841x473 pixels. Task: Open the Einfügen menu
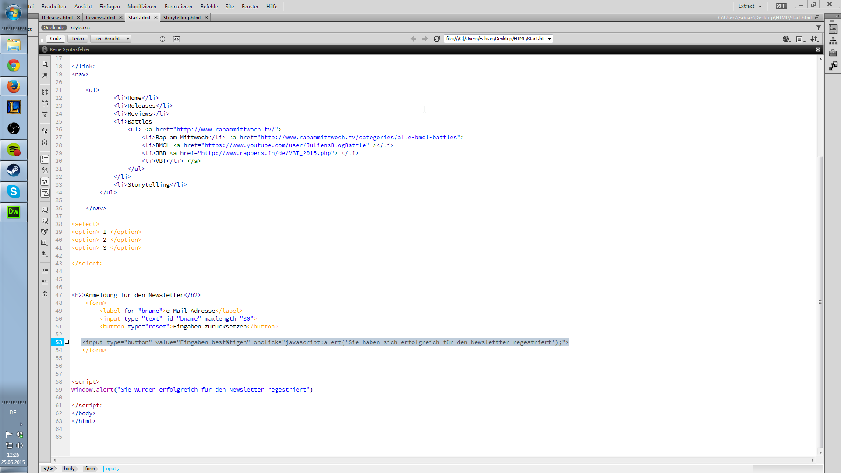tap(110, 7)
